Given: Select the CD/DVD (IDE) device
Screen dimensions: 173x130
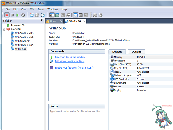Looking at the screenshot, I should 142,68.
